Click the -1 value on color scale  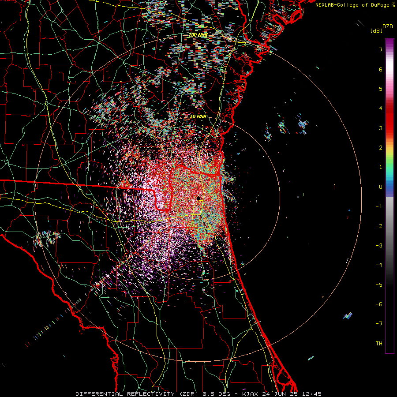click(379, 206)
